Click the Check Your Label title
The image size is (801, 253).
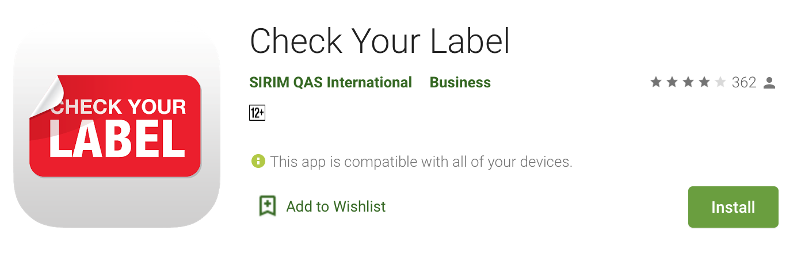(x=380, y=41)
